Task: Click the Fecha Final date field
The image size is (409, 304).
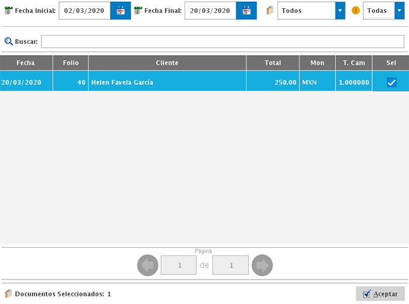Action: (x=210, y=11)
